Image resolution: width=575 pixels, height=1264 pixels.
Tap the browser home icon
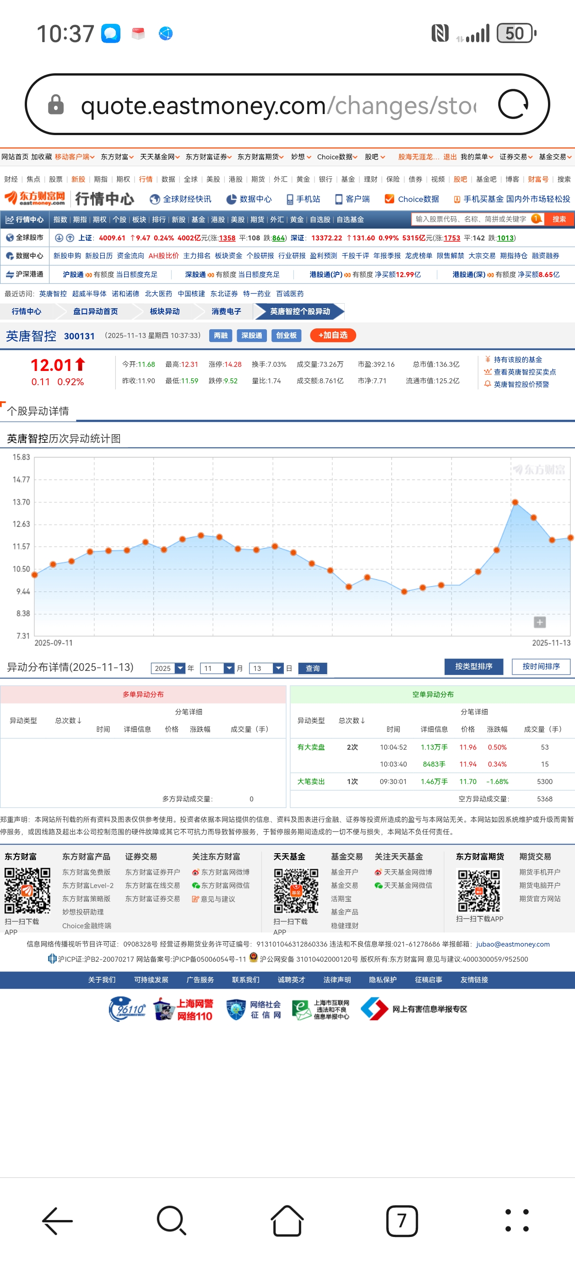287,1220
